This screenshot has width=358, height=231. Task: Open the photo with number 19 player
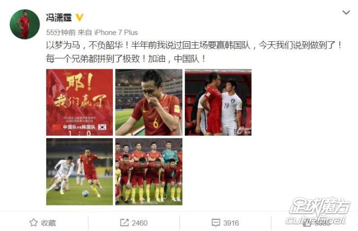tap(218, 102)
